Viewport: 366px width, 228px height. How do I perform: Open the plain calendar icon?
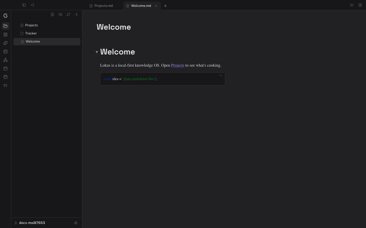[x=6, y=69]
